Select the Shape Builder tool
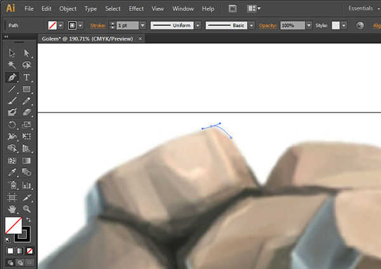Viewport: 381px width, 269px height. (11, 148)
